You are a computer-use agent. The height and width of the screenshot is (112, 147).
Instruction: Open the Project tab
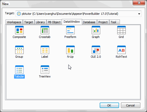pyautogui.click(x=103, y=22)
